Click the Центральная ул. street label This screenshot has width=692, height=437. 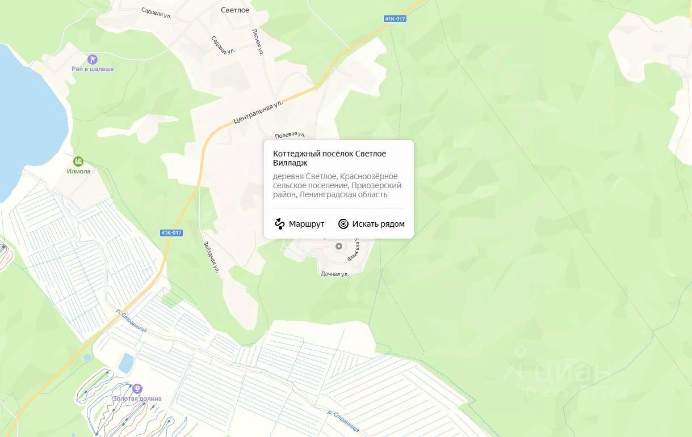coord(258,112)
